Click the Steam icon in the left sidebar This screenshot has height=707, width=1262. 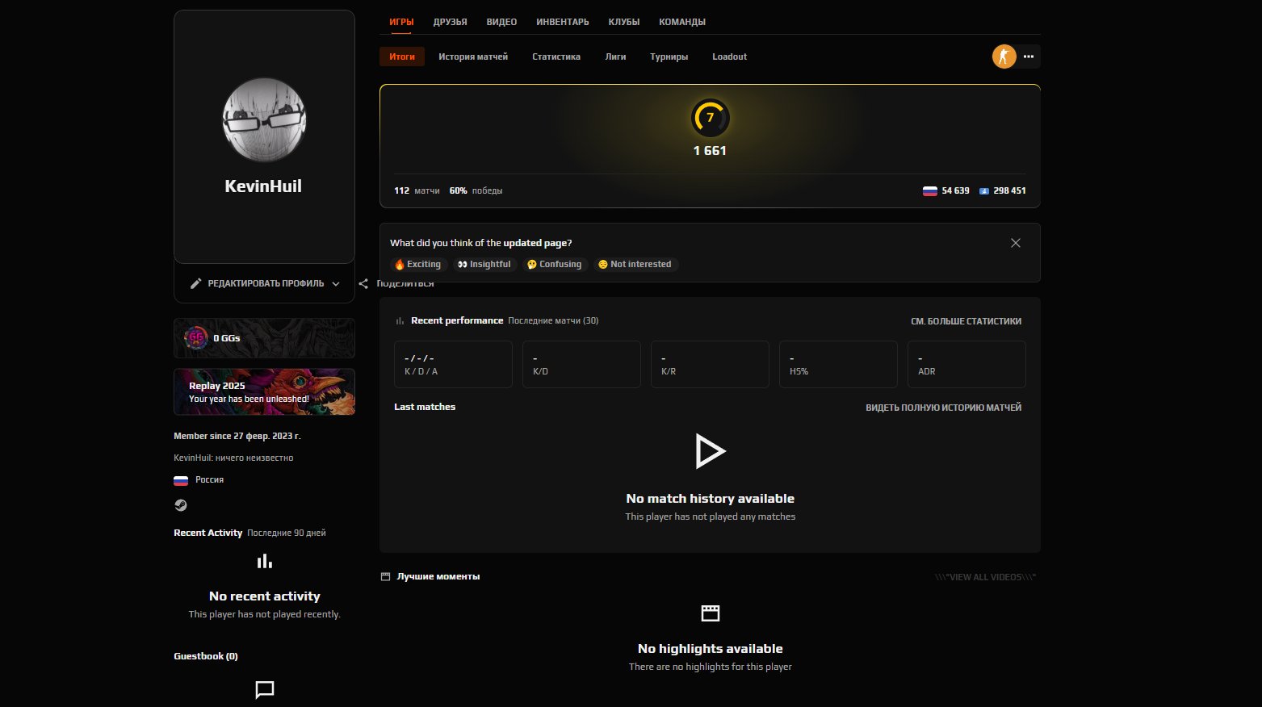pos(181,504)
